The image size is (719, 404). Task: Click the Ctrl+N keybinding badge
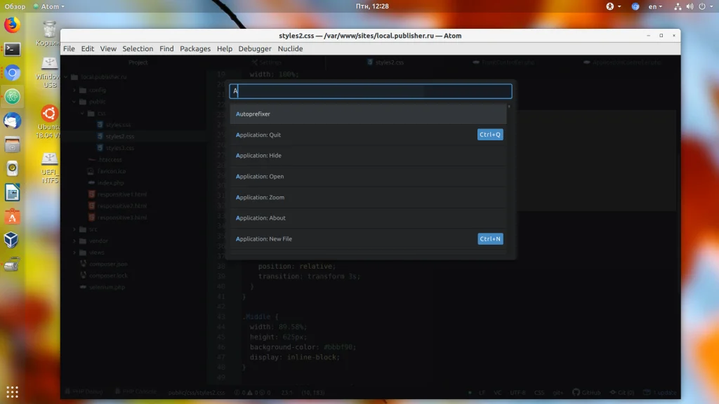490,238
